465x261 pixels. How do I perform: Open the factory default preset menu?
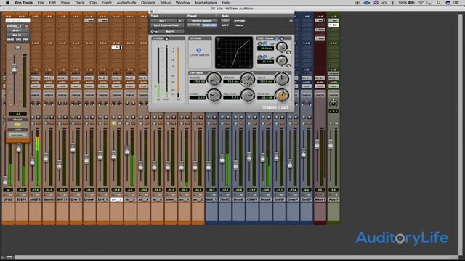pos(202,21)
